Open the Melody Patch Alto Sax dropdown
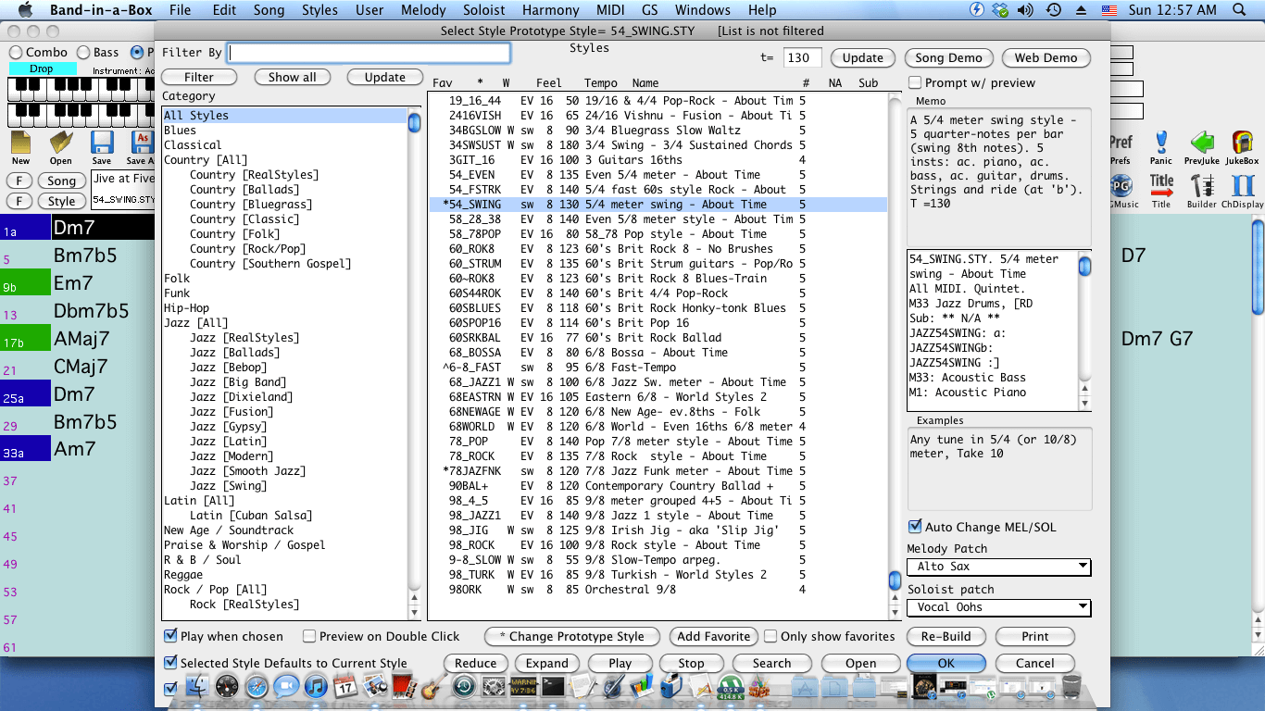 point(998,567)
